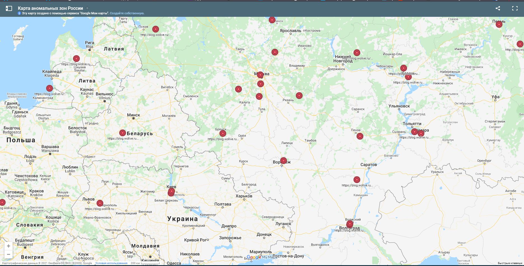Zoom in with the plus button

tap(8, 246)
